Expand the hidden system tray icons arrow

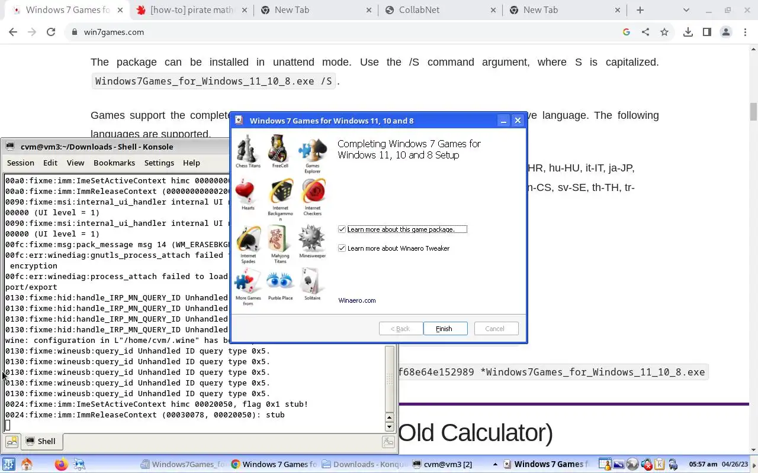tap(495, 464)
